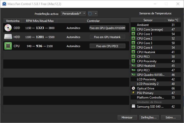Image resolution: width=184 pixels, height=123 pixels.
Task: Click the CPU fan chip icon
Action: (8, 46)
